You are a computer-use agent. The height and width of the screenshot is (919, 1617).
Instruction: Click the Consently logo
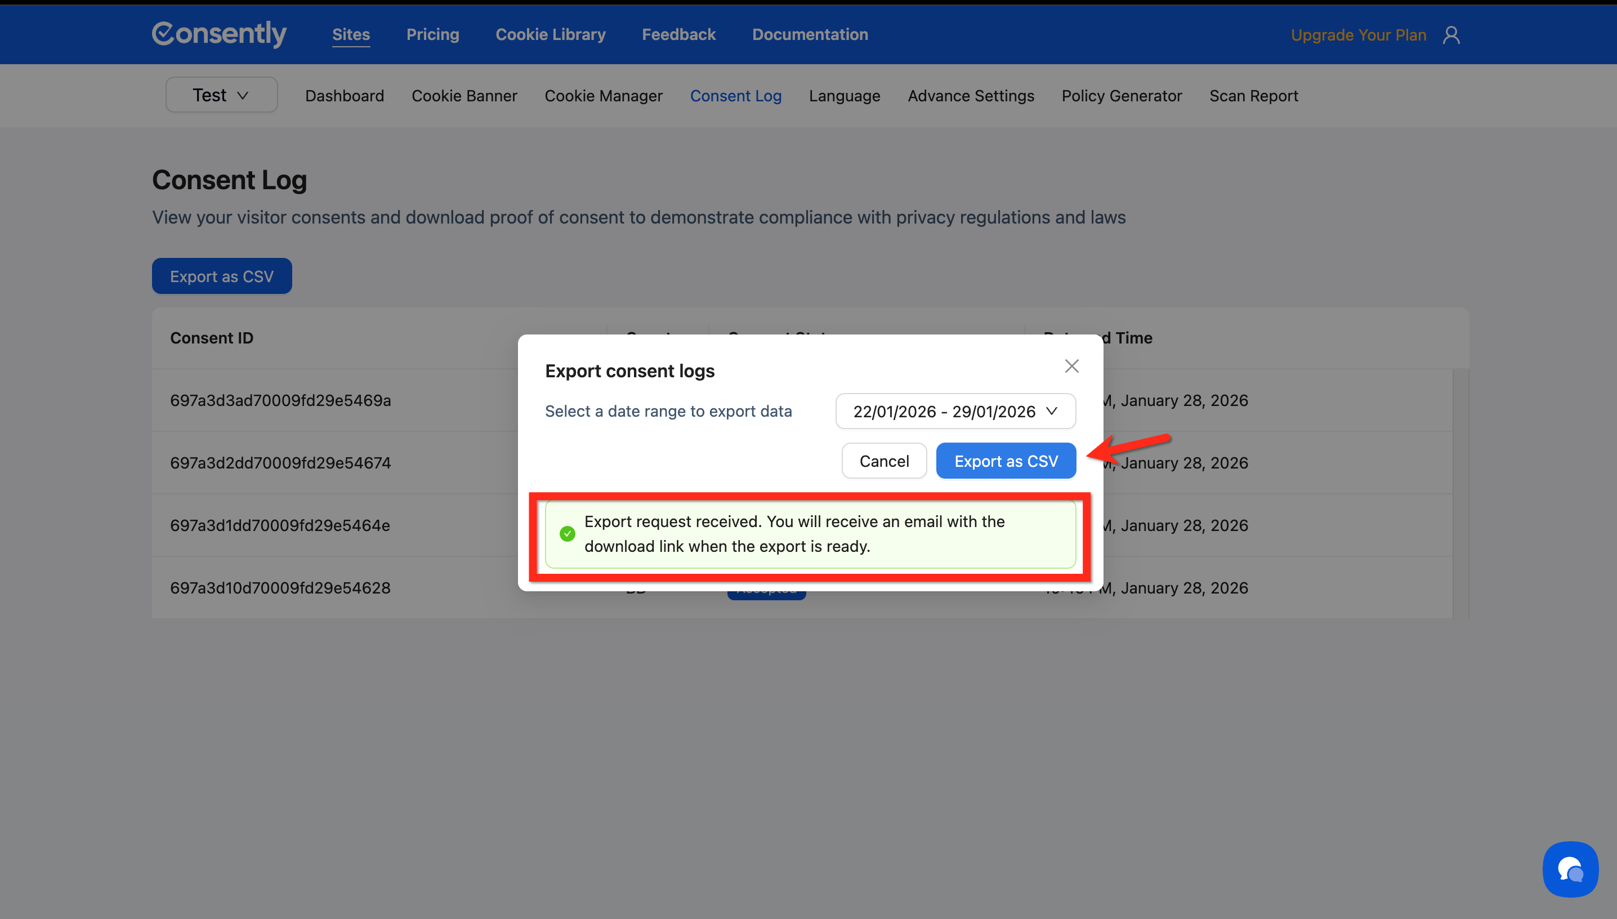point(219,34)
